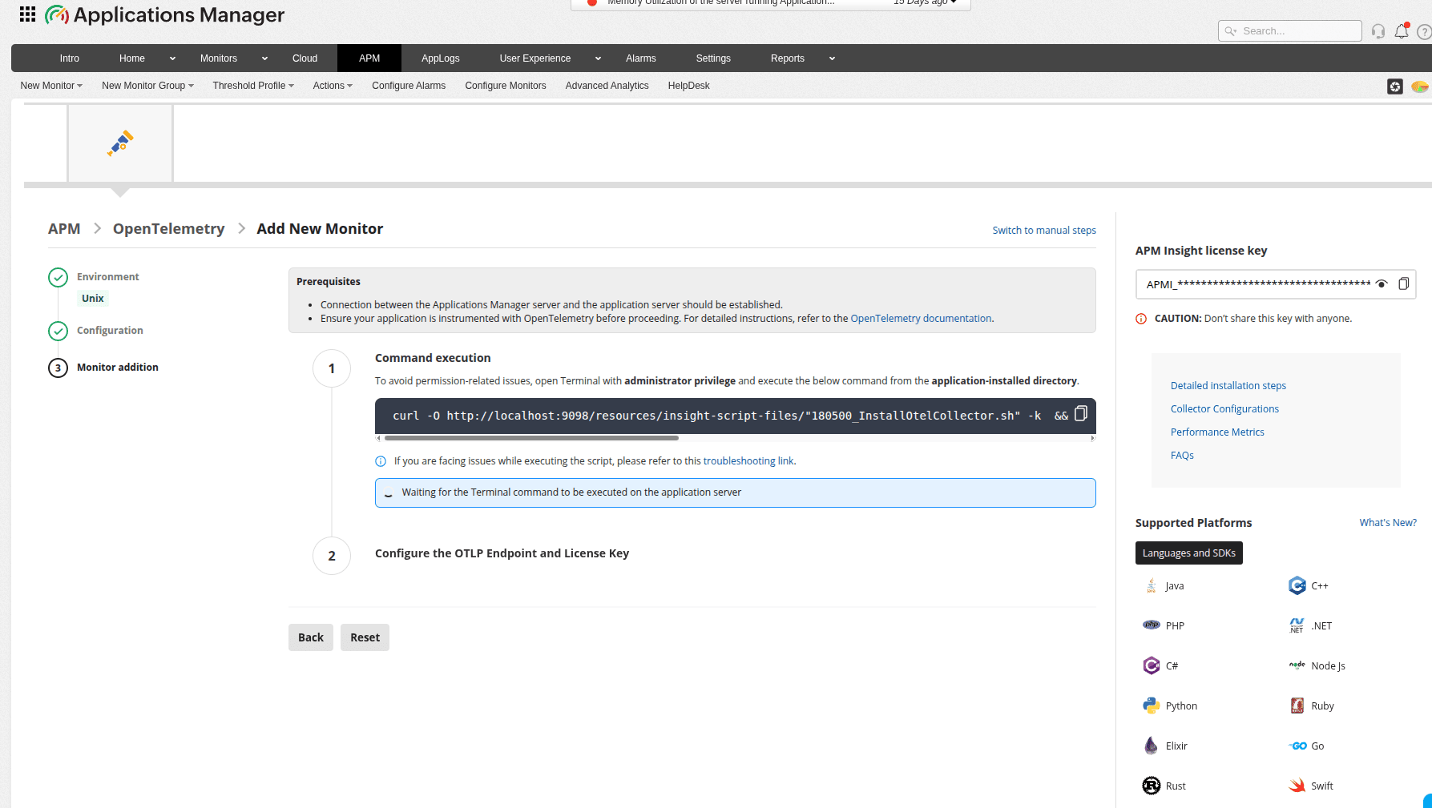Select the Swift platform icon
The image size is (1432, 808).
click(x=1297, y=786)
